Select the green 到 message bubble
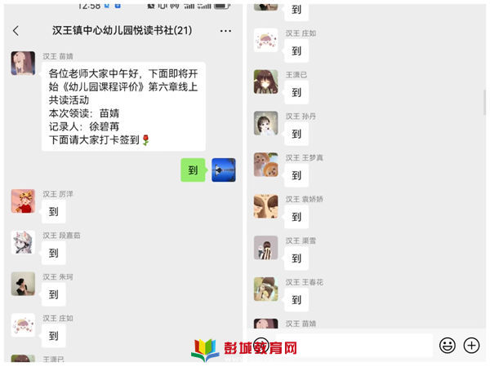Image resolution: width=490 pixels, height=366 pixels. [193, 170]
